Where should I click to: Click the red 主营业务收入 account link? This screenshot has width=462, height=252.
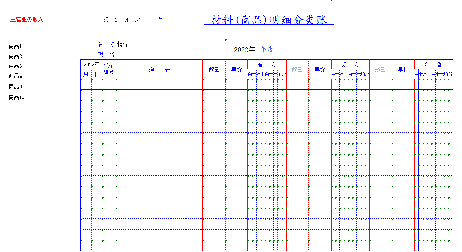pyautogui.click(x=27, y=19)
